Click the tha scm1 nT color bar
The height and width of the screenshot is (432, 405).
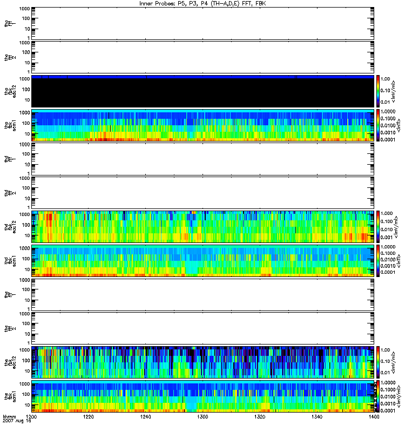click(x=378, y=125)
